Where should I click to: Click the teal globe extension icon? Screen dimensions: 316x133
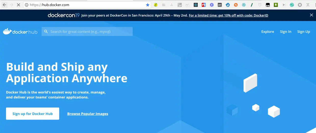click(x=244, y=5)
